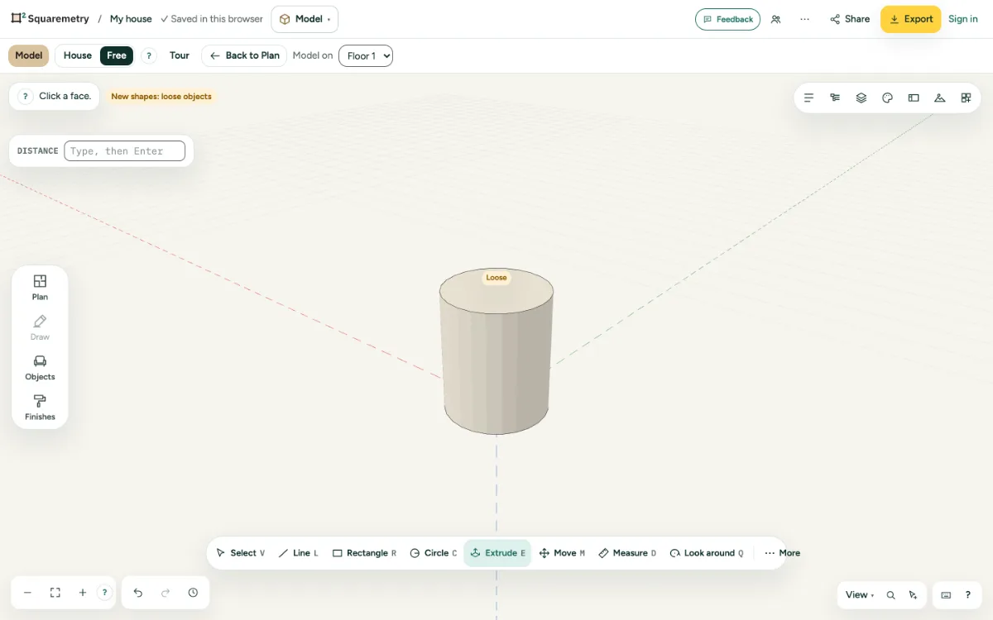
Task: Open the More tools menu
Action: pyautogui.click(x=782, y=553)
